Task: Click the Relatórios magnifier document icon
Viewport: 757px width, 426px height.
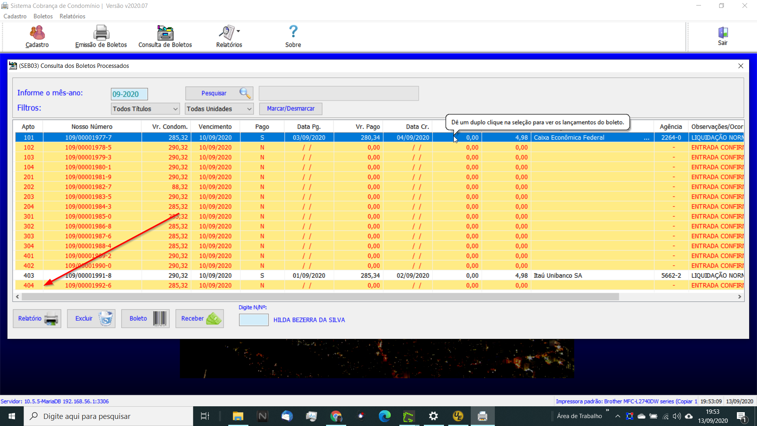Action: click(x=227, y=33)
